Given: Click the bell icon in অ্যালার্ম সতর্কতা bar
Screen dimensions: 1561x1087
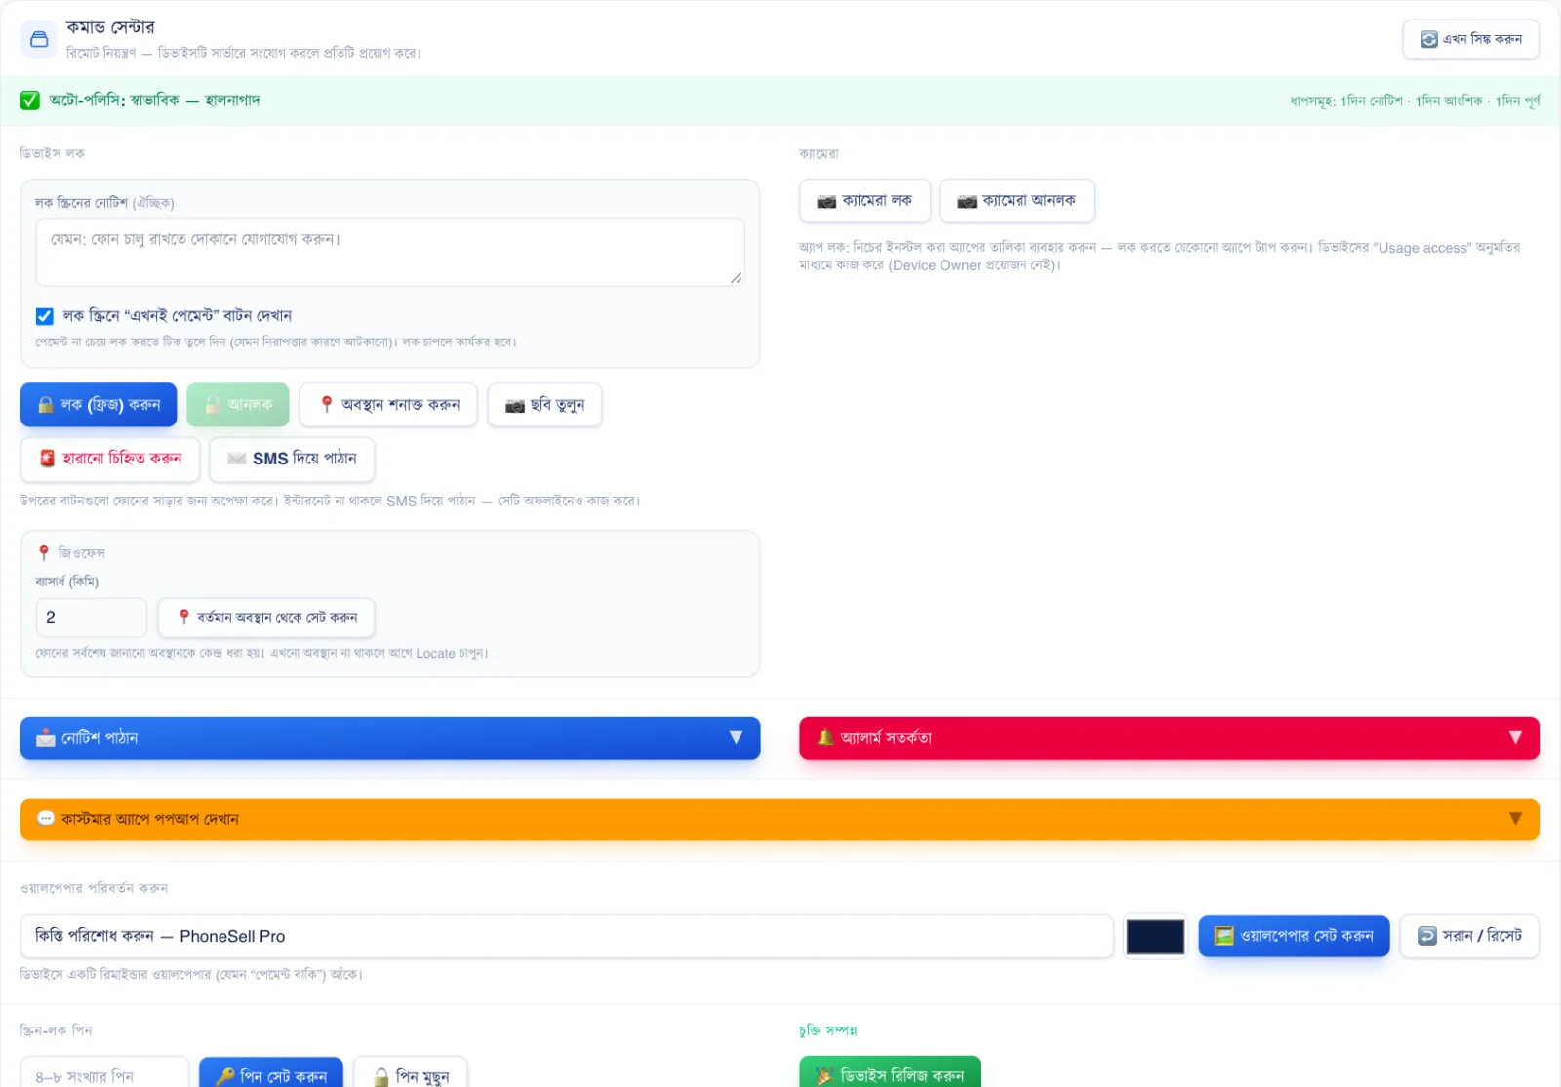Looking at the screenshot, I should point(825,738).
